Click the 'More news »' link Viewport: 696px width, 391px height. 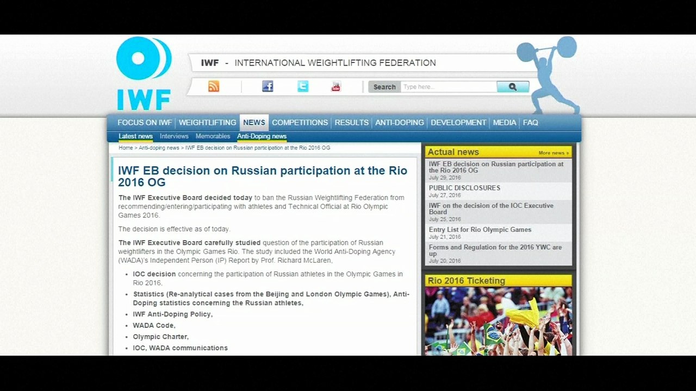click(x=554, y=153)
